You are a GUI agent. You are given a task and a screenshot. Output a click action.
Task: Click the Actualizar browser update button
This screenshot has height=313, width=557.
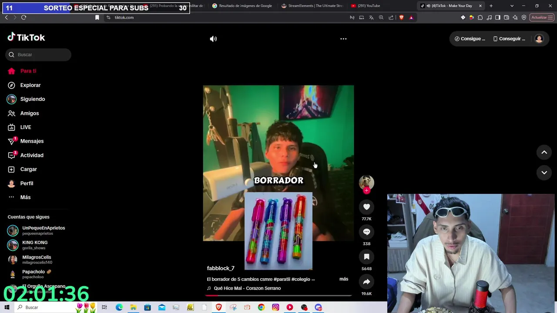point(542,17)
